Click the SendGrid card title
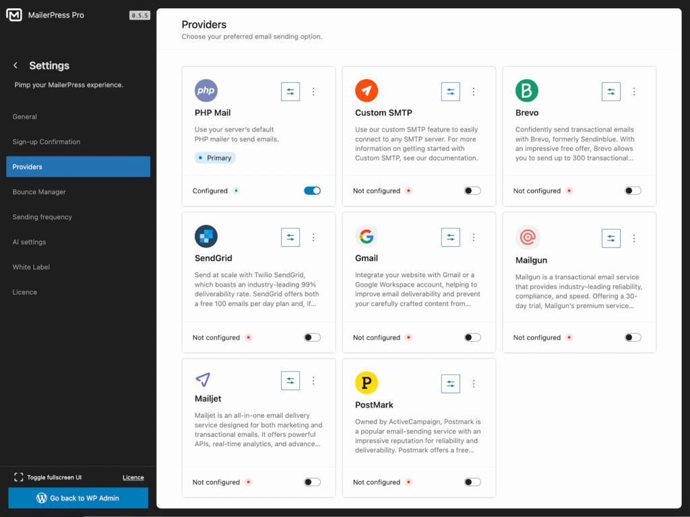 pos(214,258)
